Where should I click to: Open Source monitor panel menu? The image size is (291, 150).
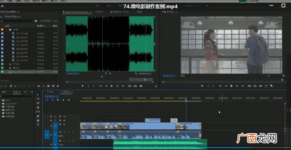click(91, 12)
